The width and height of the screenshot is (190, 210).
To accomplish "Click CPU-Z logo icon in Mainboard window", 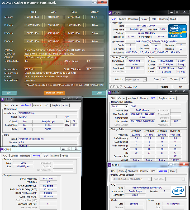I will pos(2,99).
